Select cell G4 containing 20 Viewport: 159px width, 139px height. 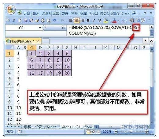pyautogui.click(x=67, y=73)
